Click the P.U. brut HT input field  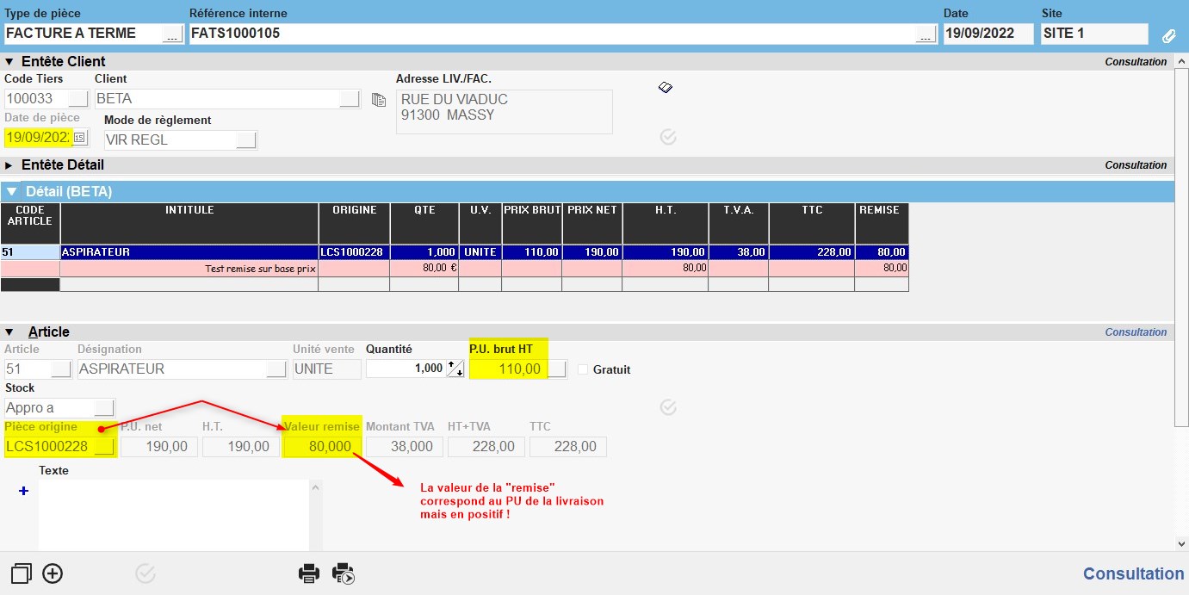508,369
